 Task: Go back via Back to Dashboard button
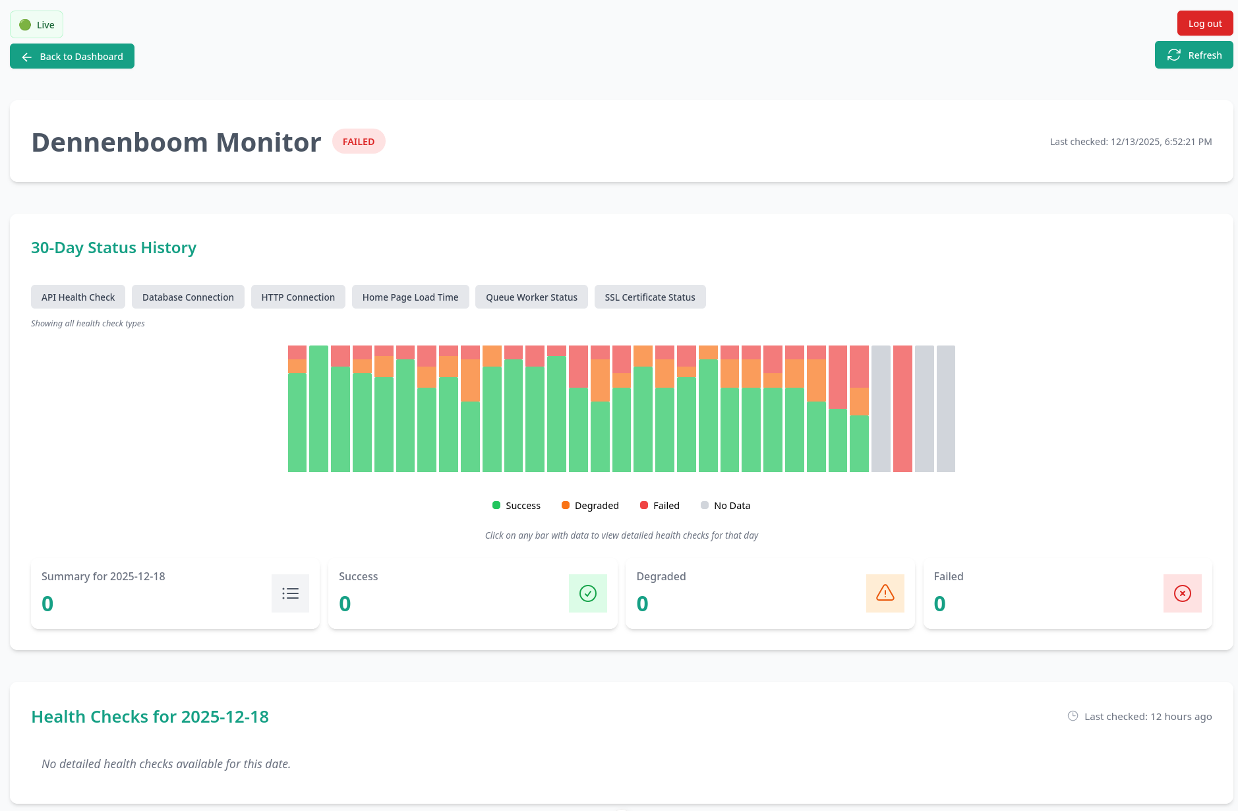[x=72, y=57]
